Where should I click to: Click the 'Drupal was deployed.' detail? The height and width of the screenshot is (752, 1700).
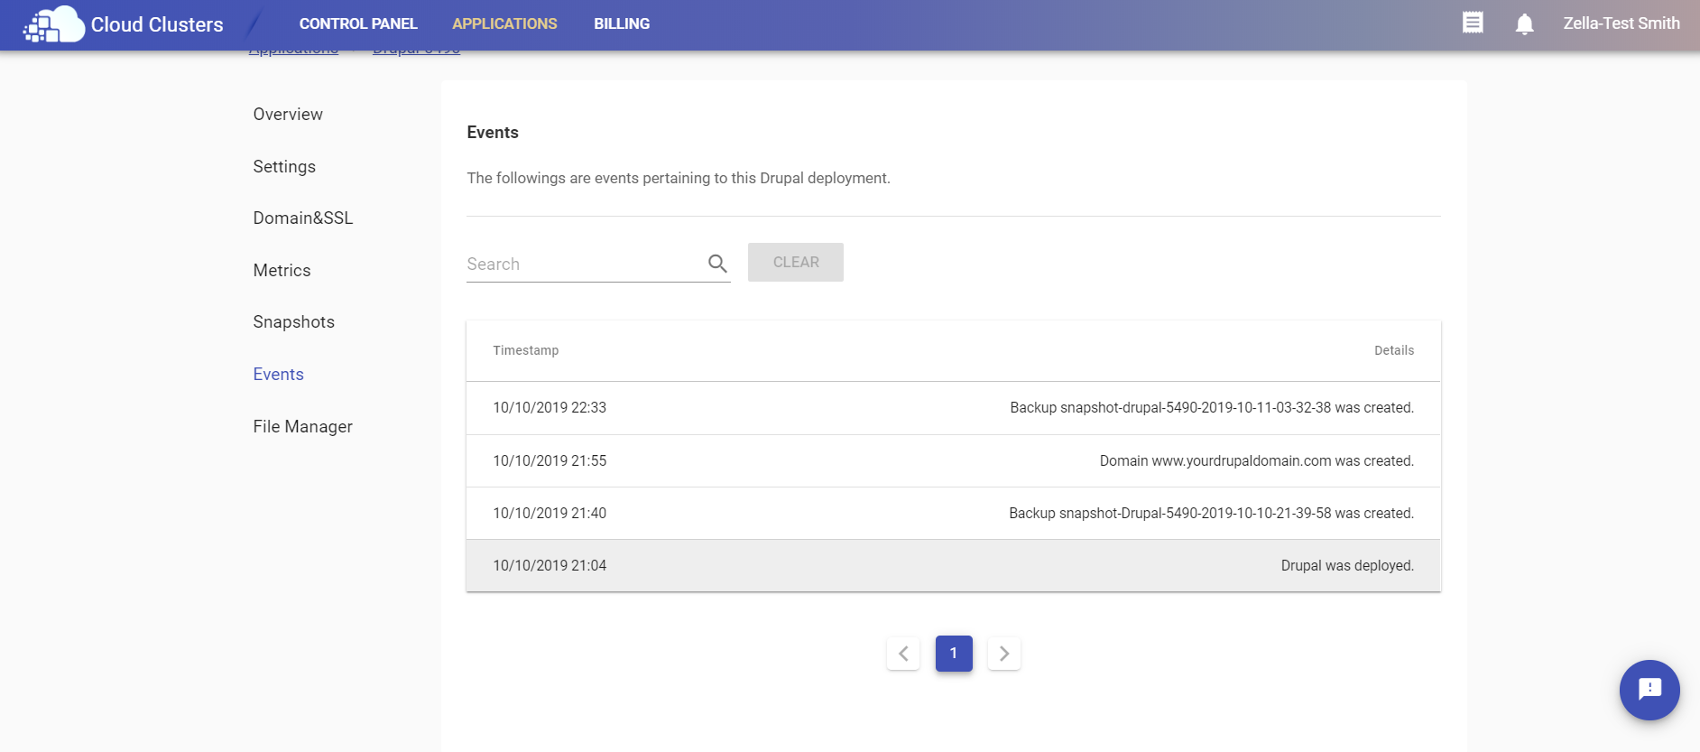click(x=1347, y=566)
